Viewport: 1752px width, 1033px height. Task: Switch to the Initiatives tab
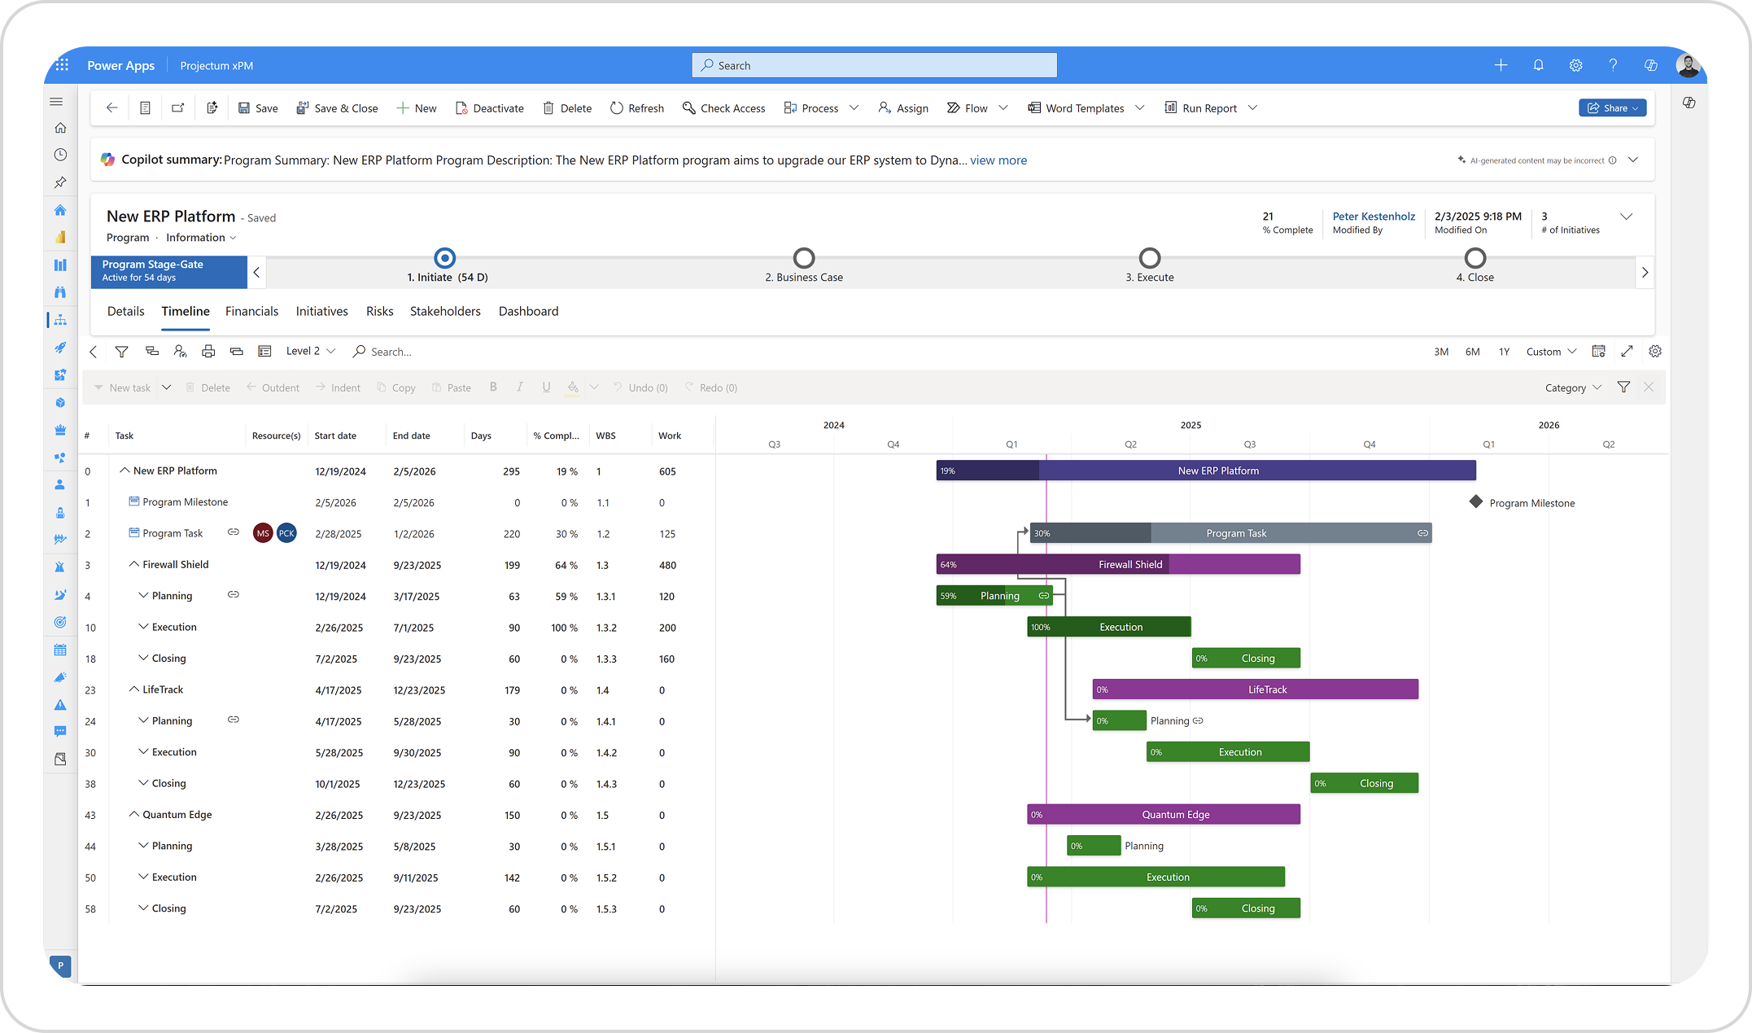(x=321, y=311)
